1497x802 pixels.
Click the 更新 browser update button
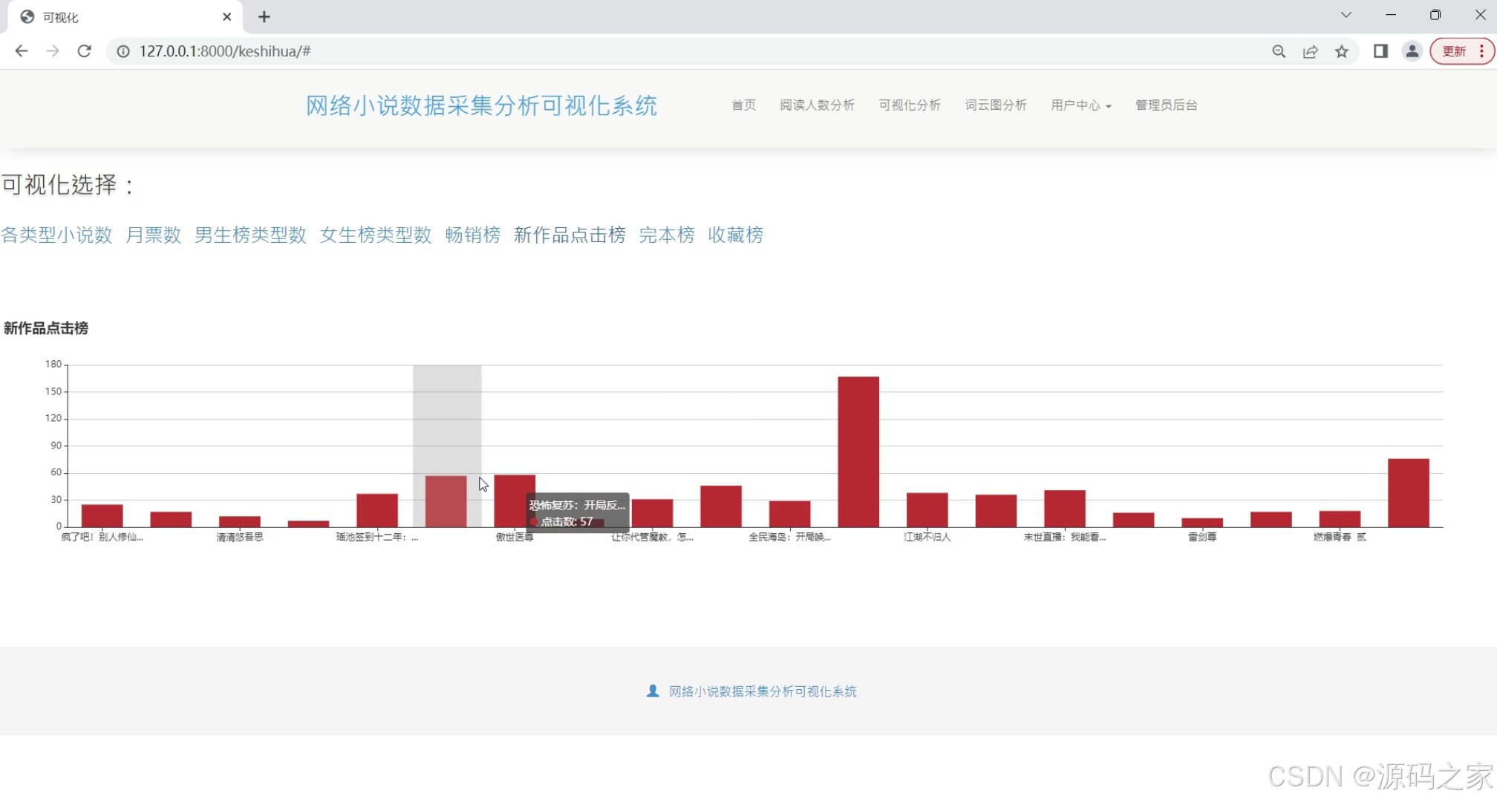tap(1454, 51)
